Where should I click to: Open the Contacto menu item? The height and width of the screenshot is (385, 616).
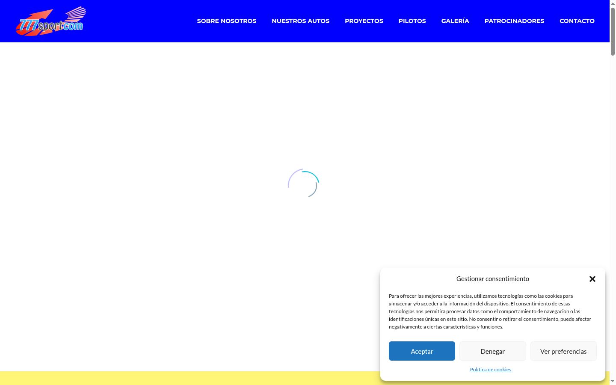(x=577, y=21)
